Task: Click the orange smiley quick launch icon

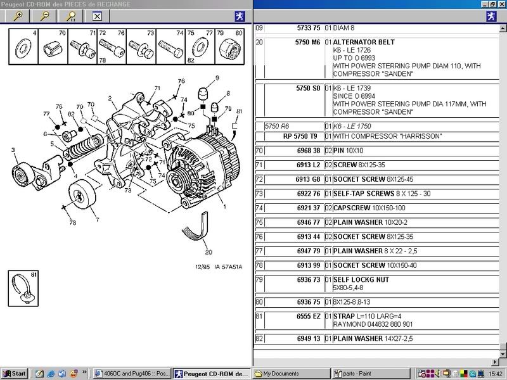Action: click(x=74, y=374)
